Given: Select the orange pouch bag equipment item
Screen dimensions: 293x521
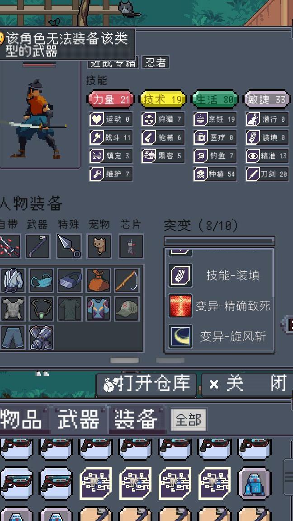Looking at the screenshot, I should click(98, 280).
